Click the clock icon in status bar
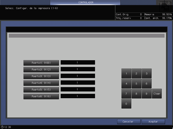Image resolution: width=173 pixels, height=129 pixels. coord(2,127)
